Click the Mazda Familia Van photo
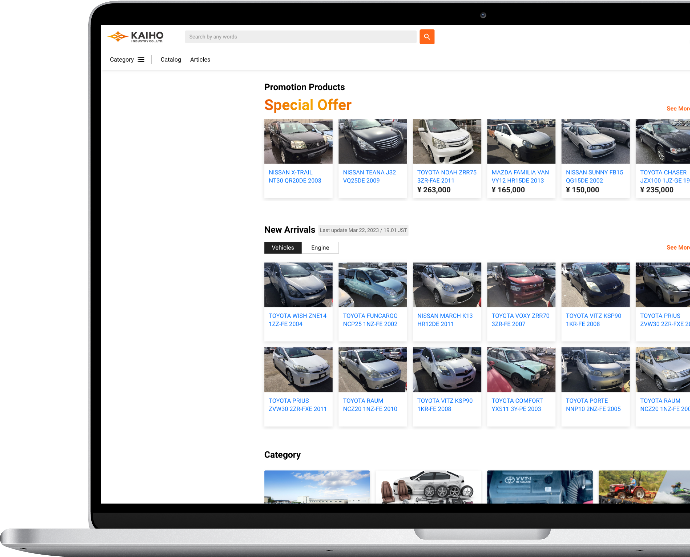The height and width of the screenshot is (557, 690). click(x=521, y=141)
